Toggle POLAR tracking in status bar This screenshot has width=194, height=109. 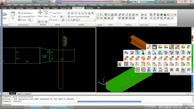coord(33,107)
